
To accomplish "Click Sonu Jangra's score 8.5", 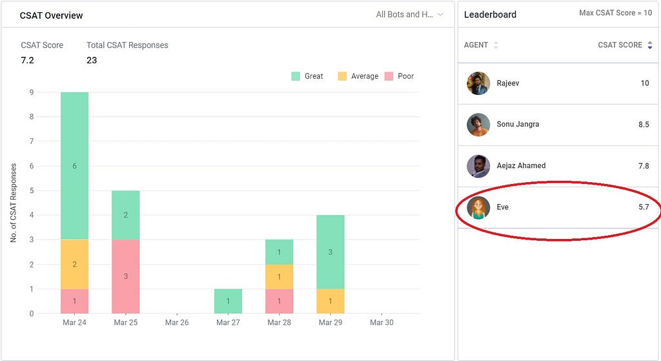I will [x=644, y=125].
